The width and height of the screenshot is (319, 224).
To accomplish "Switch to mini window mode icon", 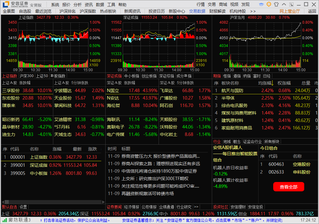I will pyautogui.click(x=291, y=4).
